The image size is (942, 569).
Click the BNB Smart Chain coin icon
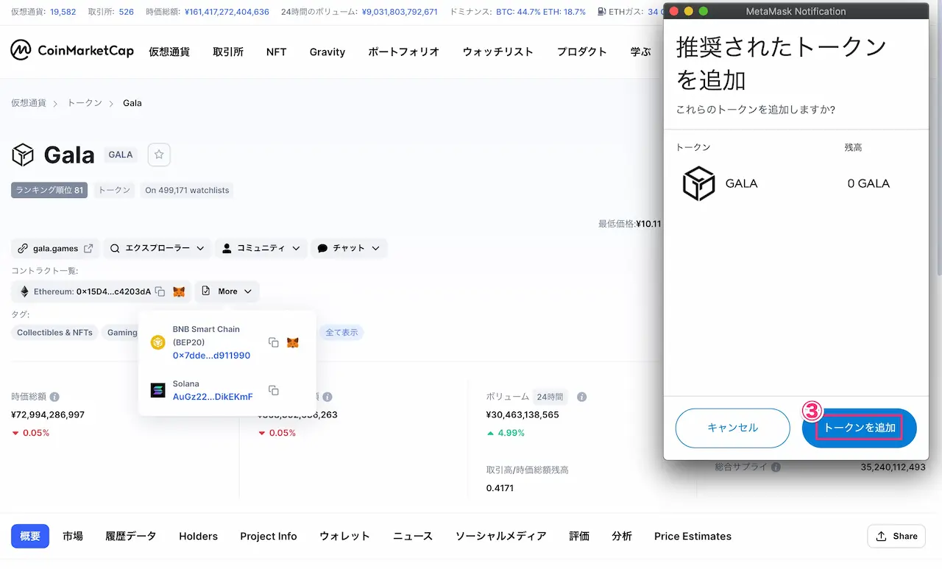(157, 342)
